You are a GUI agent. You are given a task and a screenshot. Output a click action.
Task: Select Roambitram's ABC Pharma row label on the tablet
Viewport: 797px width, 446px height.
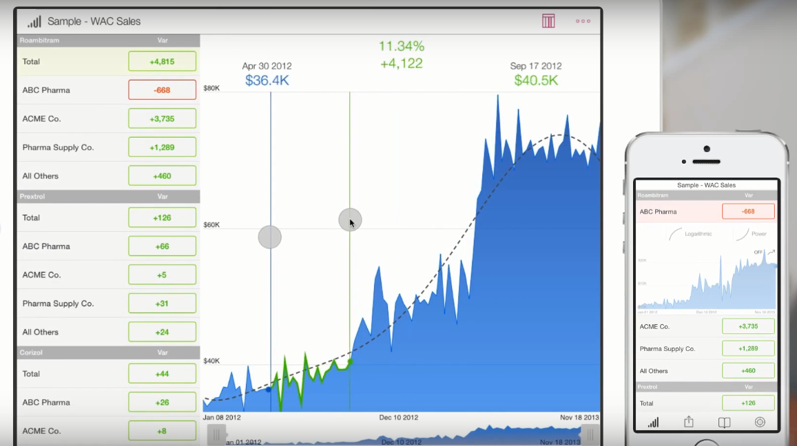coord(46,90)
